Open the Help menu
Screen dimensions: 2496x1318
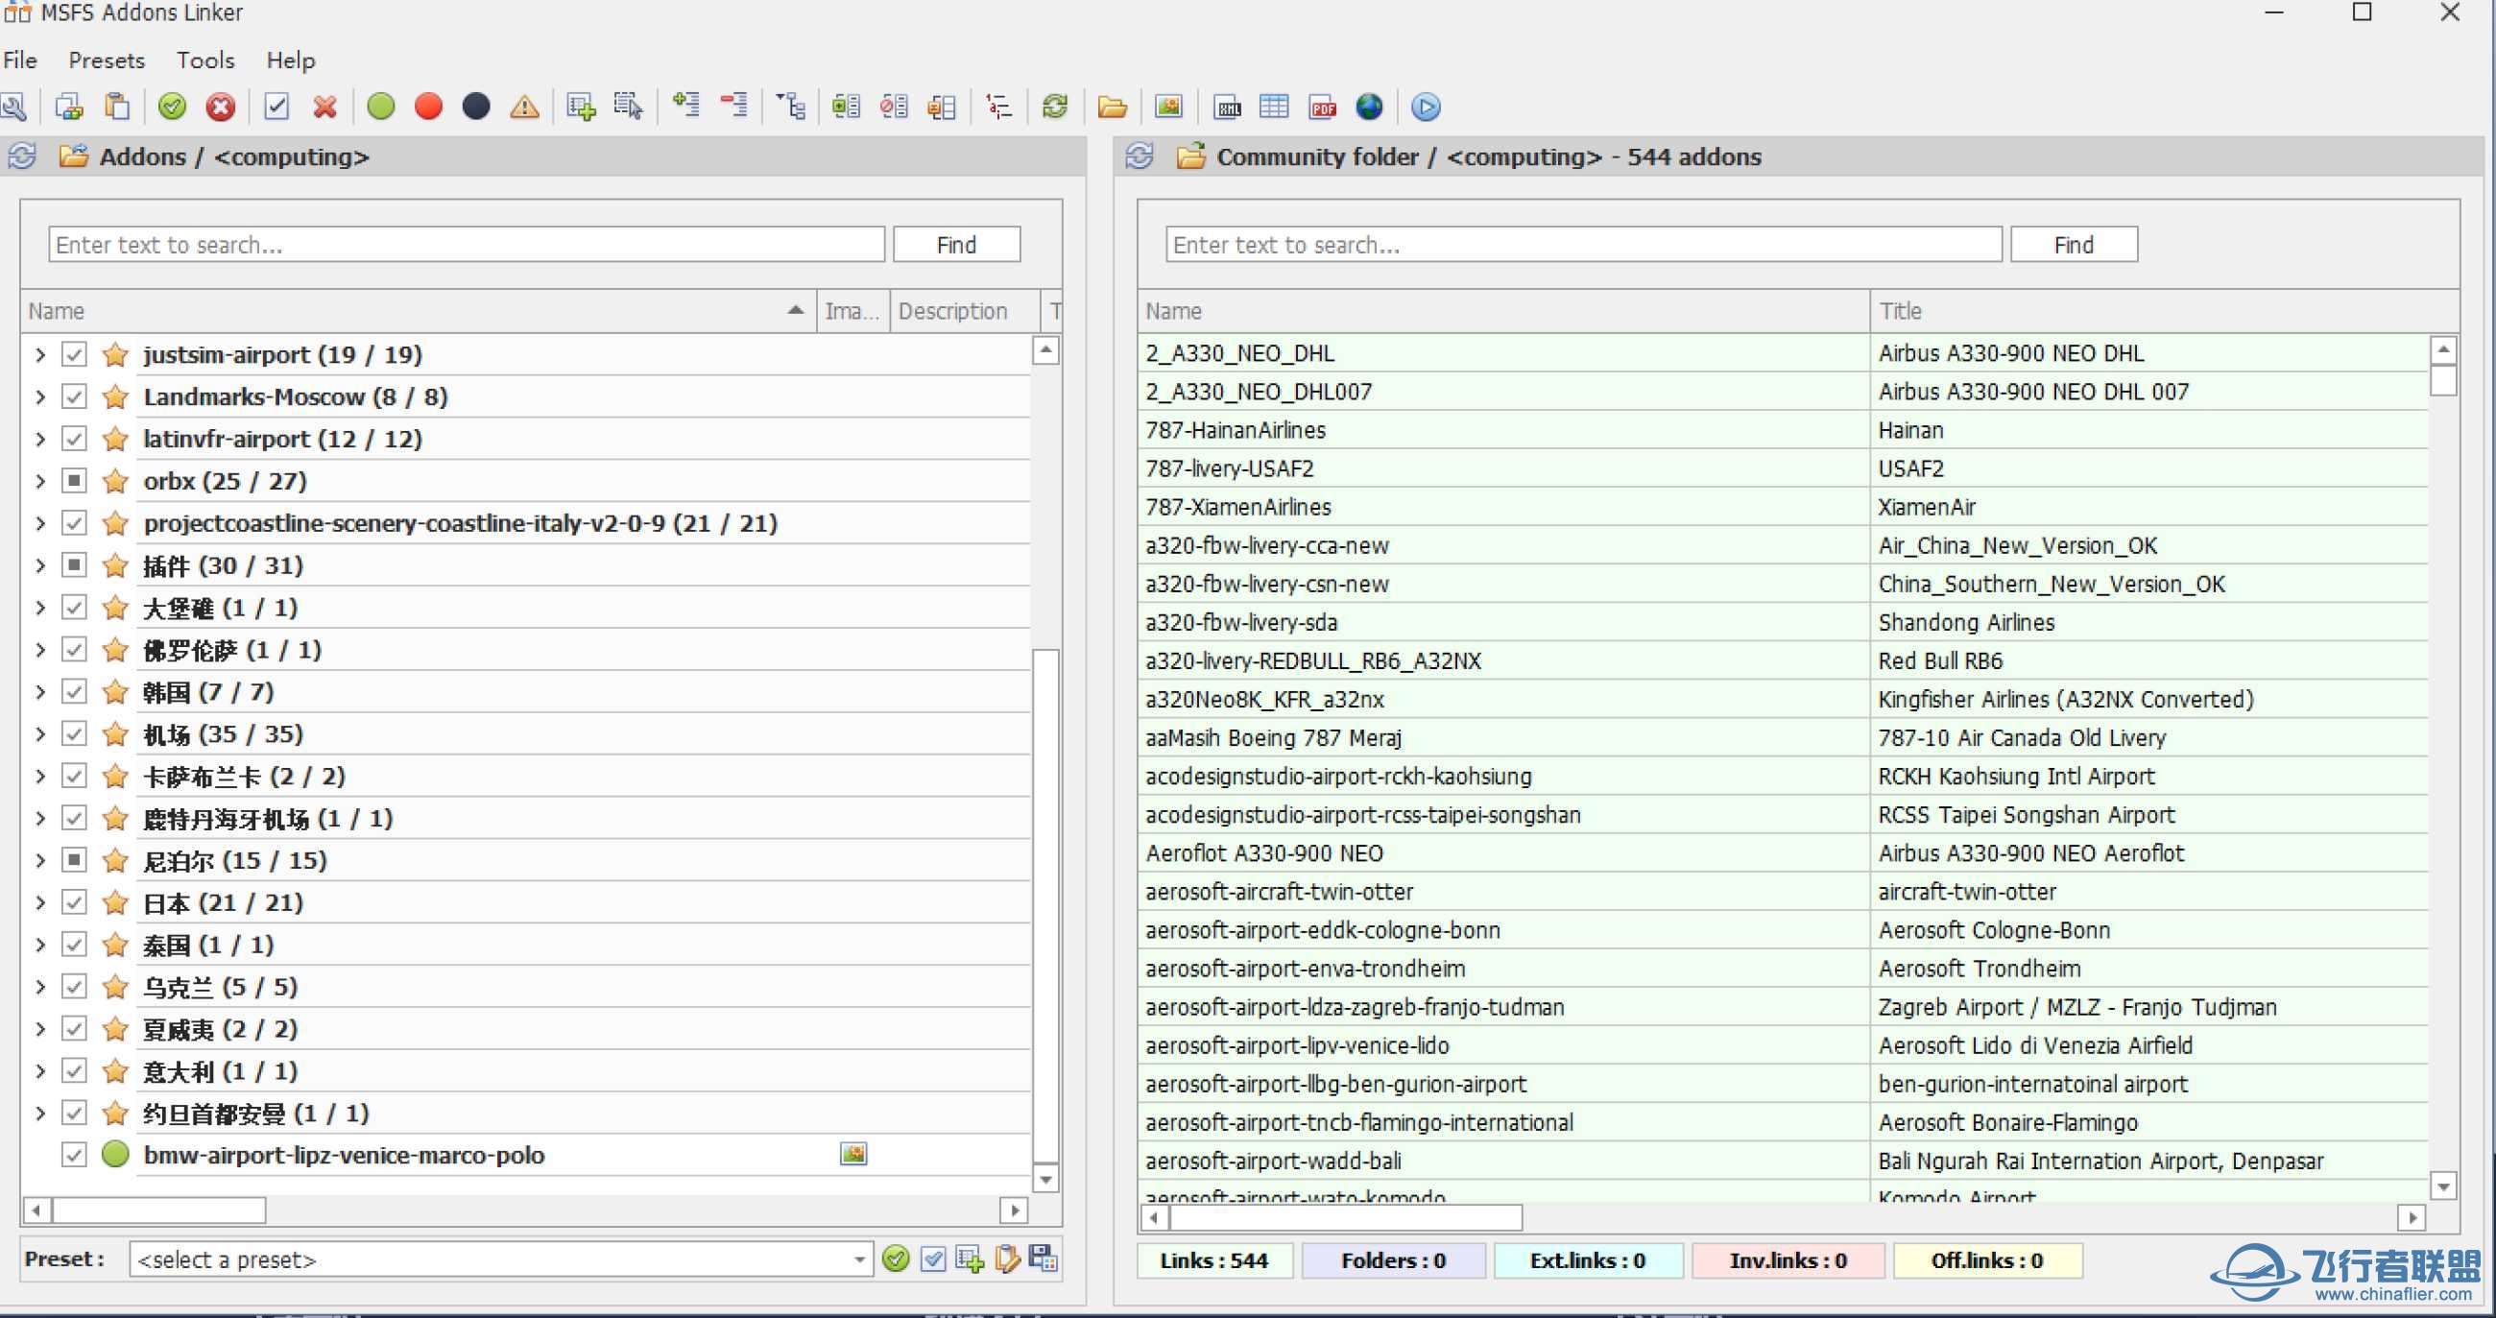pos(291,60)
